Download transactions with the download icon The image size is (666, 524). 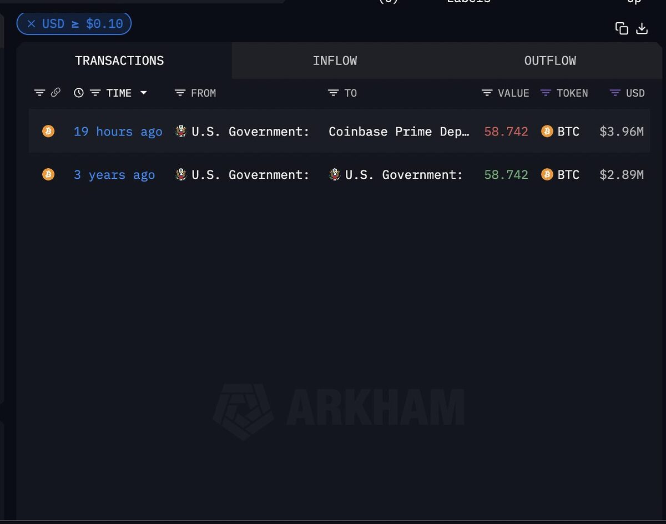642,28
